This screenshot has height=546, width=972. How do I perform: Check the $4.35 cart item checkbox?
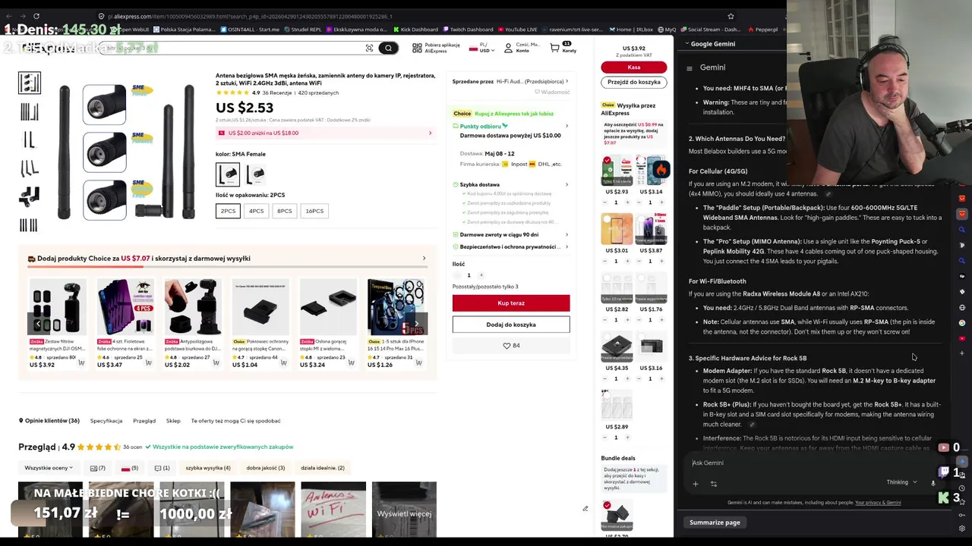(x=607, y=337)
